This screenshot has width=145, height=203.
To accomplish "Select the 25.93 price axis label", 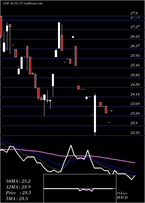I will (135, 56).
